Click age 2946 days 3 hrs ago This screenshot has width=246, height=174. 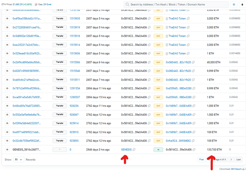click(x=98, y=149)
